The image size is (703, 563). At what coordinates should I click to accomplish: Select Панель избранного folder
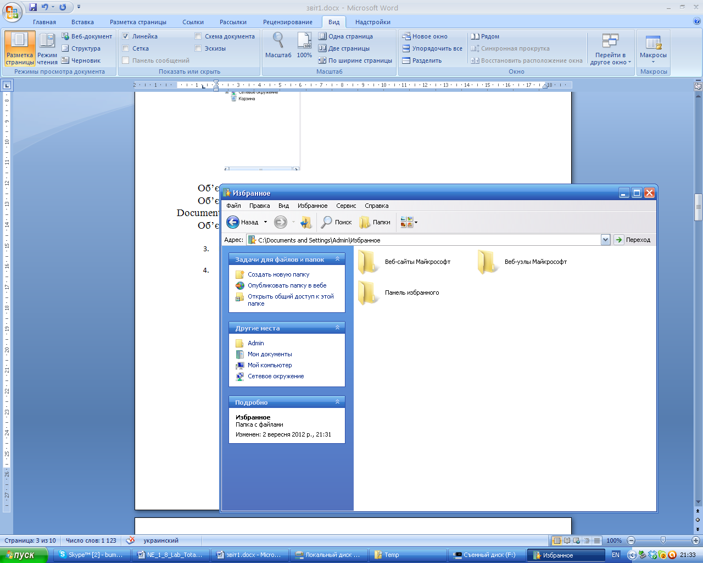tap(399, 292)
